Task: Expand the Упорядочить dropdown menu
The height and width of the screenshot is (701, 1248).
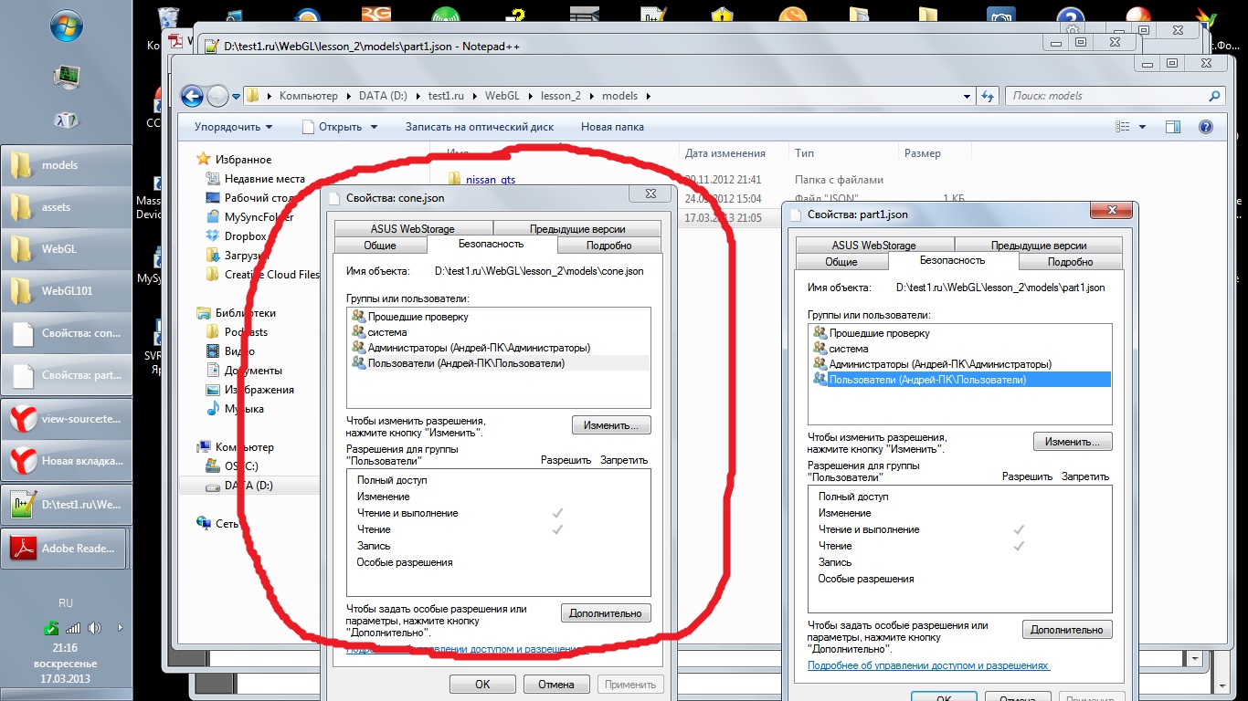Action: point(234,127)
